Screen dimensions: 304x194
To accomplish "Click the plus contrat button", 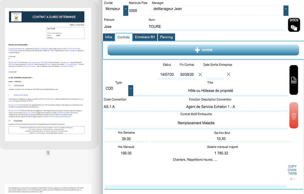I will click(x=203, y=50).
